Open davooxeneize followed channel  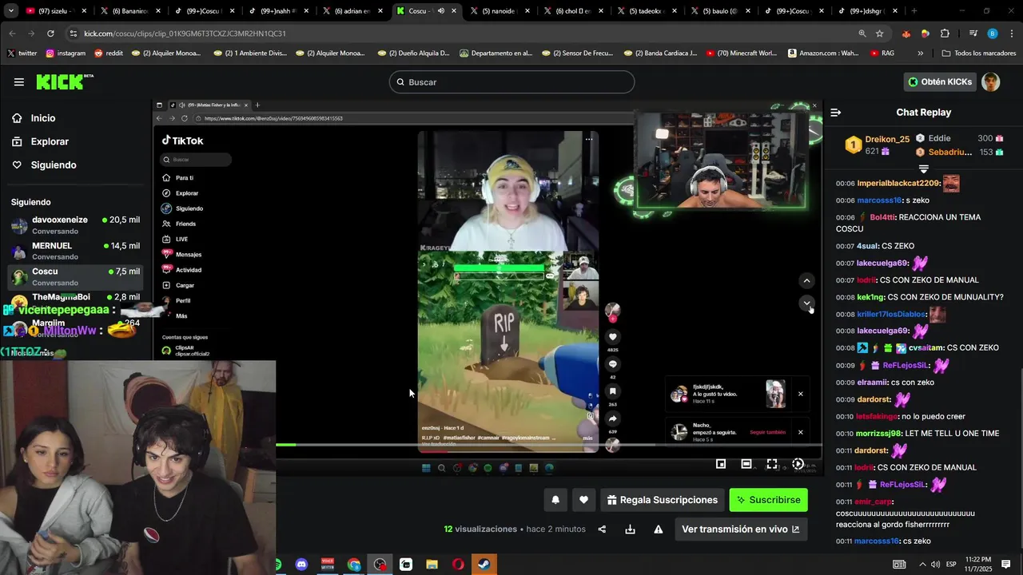[x=75, y=225]
